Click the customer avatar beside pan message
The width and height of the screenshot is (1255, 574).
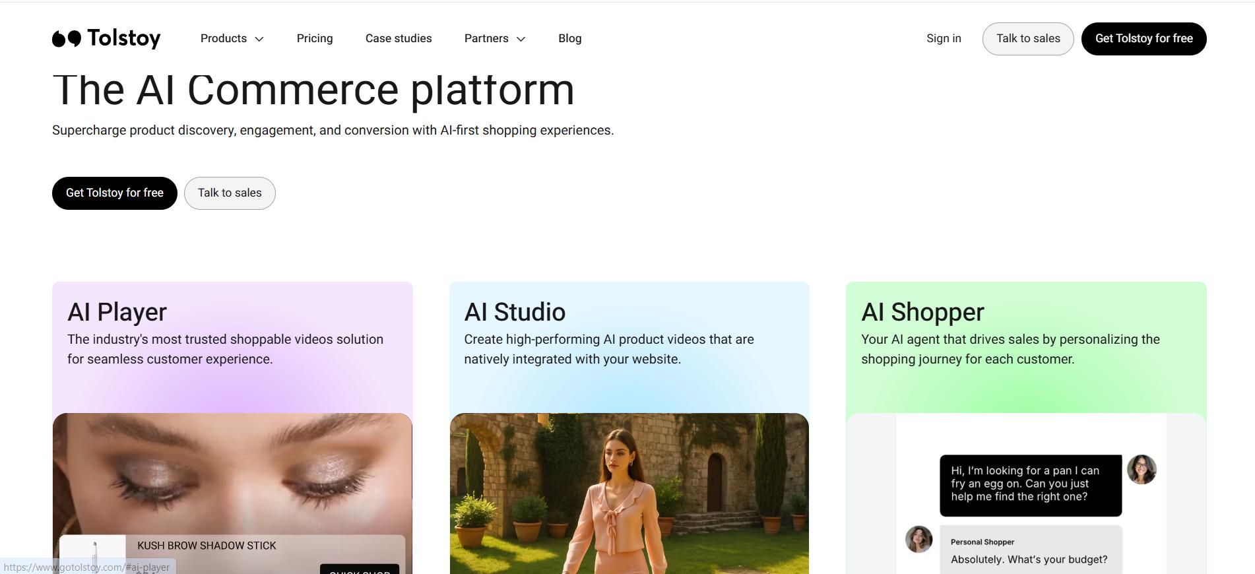click(x=1142, y=469)
